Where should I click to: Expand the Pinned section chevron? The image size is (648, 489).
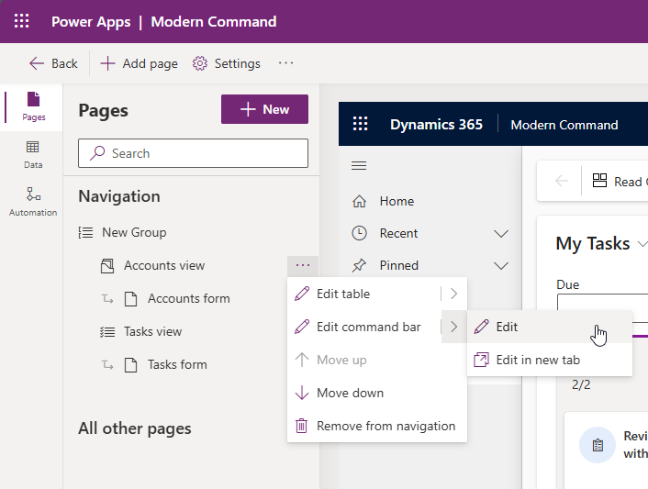click(x=501, y=265)
